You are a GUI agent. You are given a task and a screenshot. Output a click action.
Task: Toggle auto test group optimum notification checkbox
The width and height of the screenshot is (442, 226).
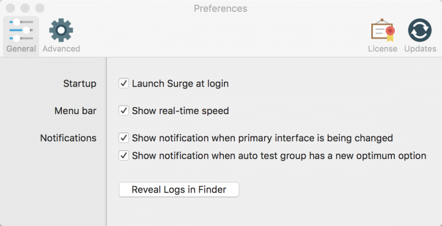124,155
